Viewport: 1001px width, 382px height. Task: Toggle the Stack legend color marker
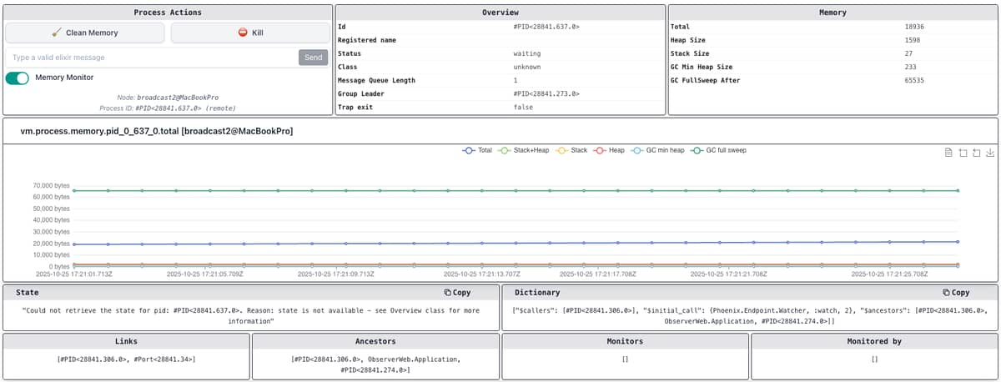(x=562, y=150)
